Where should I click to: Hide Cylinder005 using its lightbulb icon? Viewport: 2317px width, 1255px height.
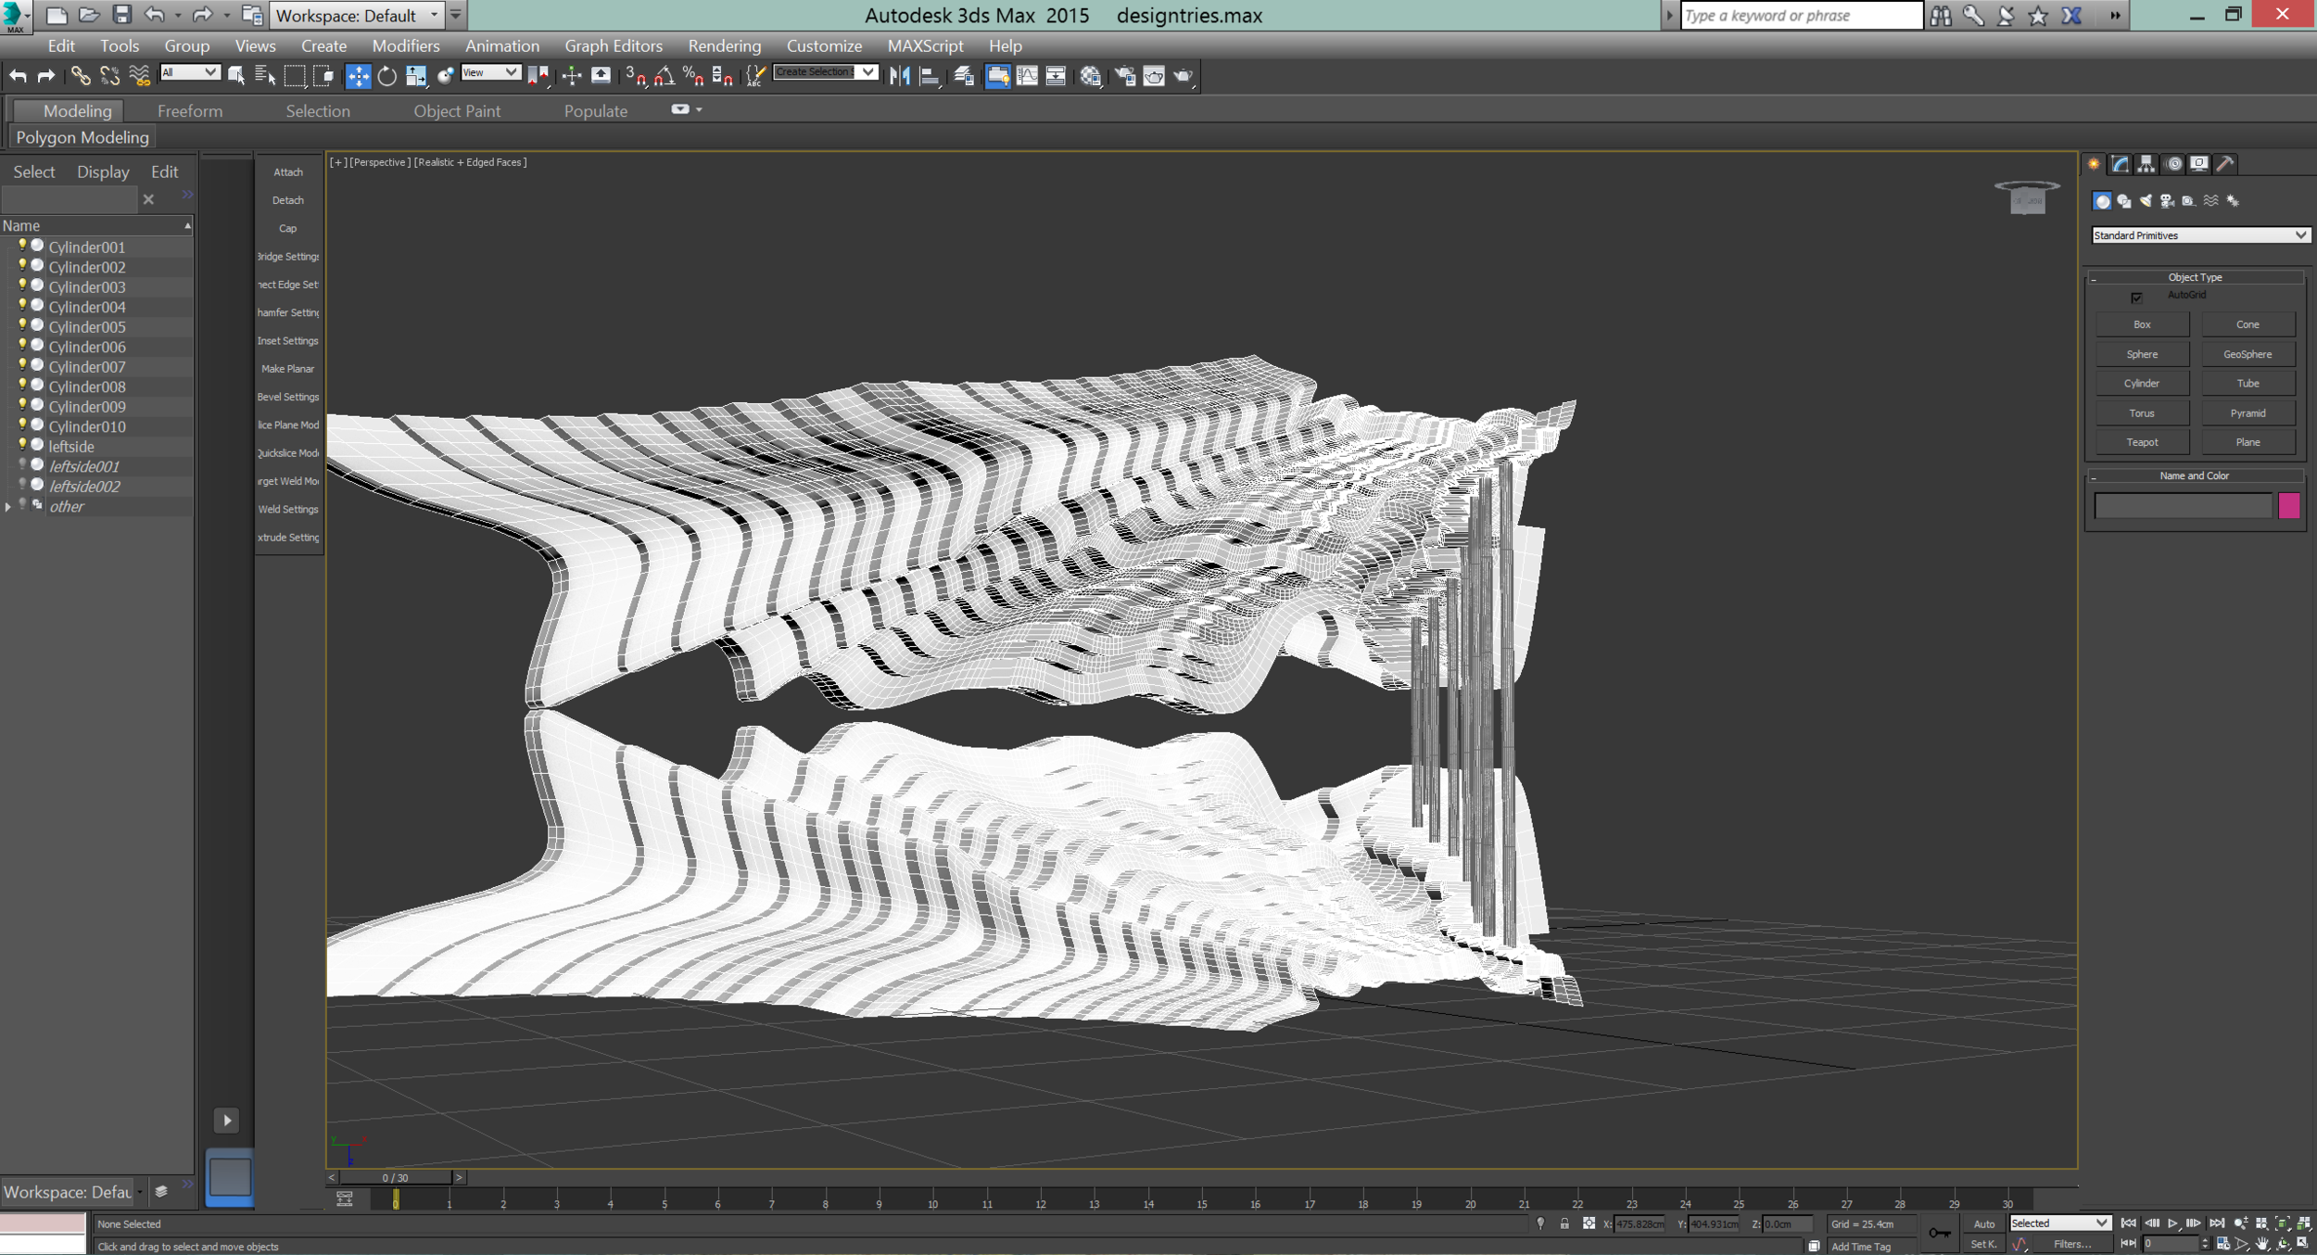click(22, 325)
